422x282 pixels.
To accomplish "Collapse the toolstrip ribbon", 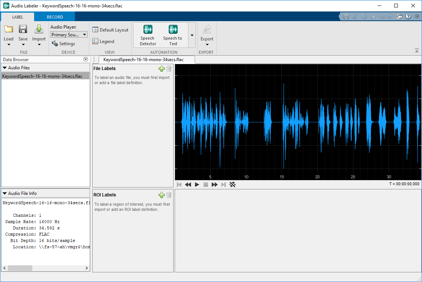I will coord(417,51).
